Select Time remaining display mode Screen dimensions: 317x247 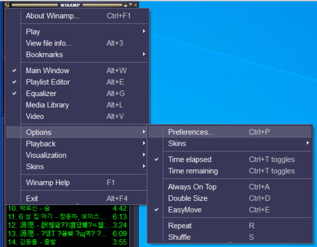(230, 171)
